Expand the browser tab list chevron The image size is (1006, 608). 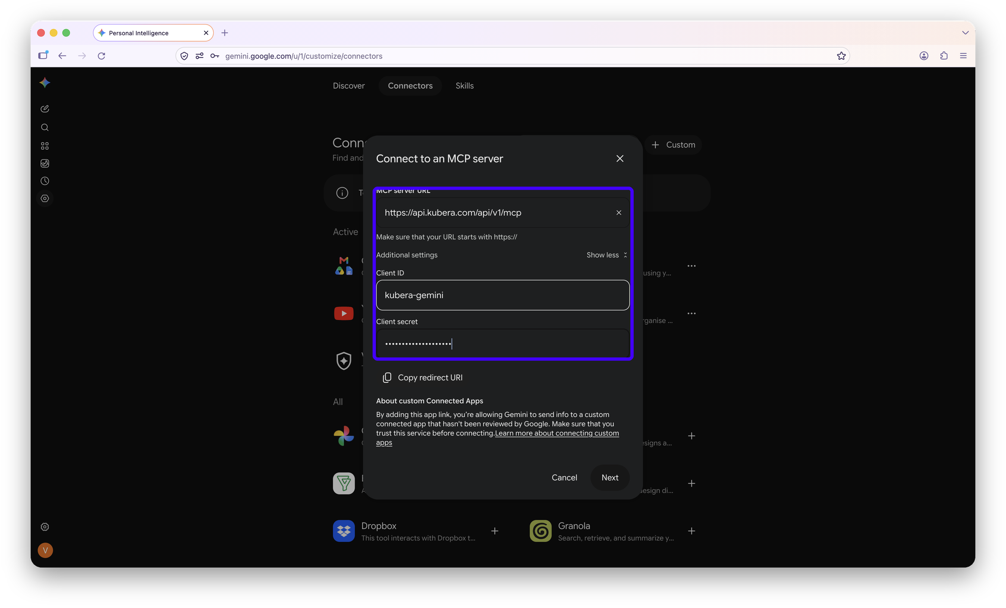pyautogui.click(x=965, y=33)
